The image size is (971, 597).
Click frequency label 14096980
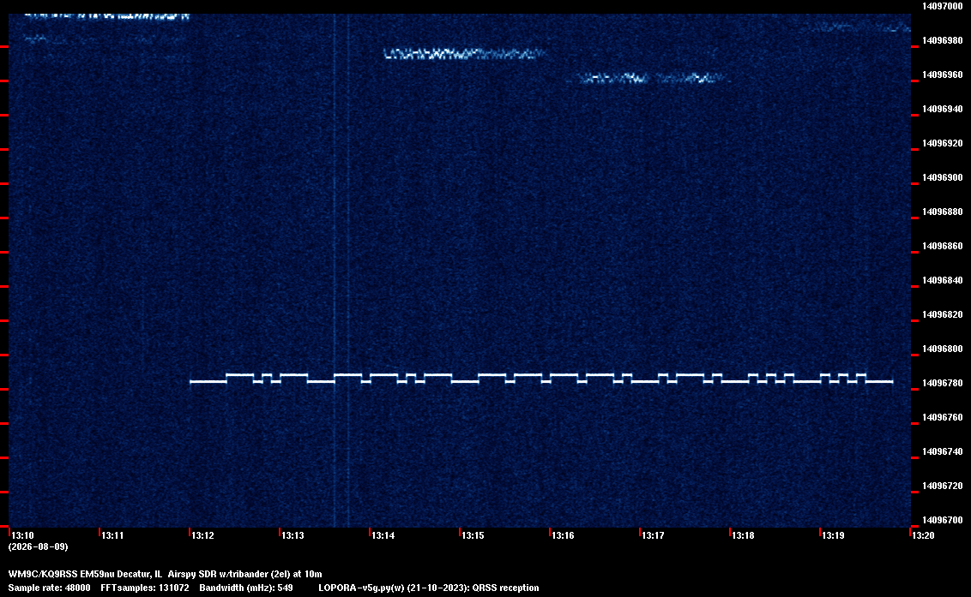[943, 40]
